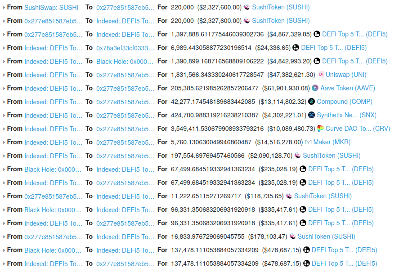Click the Curve DAO (CRV) token icon

(x=320, y=129)
